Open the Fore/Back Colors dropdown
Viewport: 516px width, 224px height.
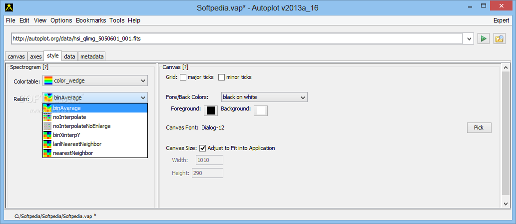click(x=265, y=97)
